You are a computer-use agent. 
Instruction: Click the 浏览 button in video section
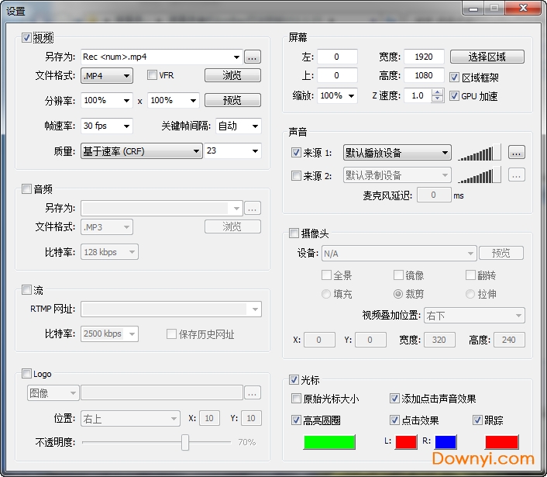(x=232, y=75)
